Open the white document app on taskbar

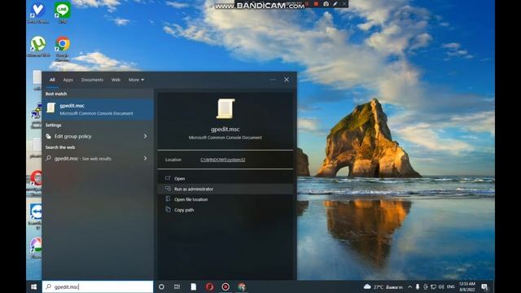[x=194, y=286]
